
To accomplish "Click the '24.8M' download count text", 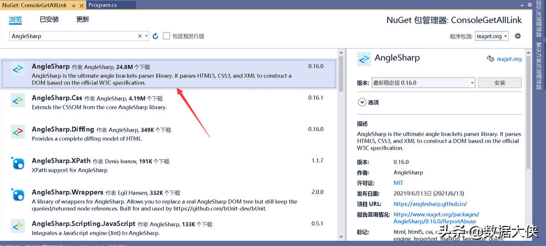I will tap(124, 67).
